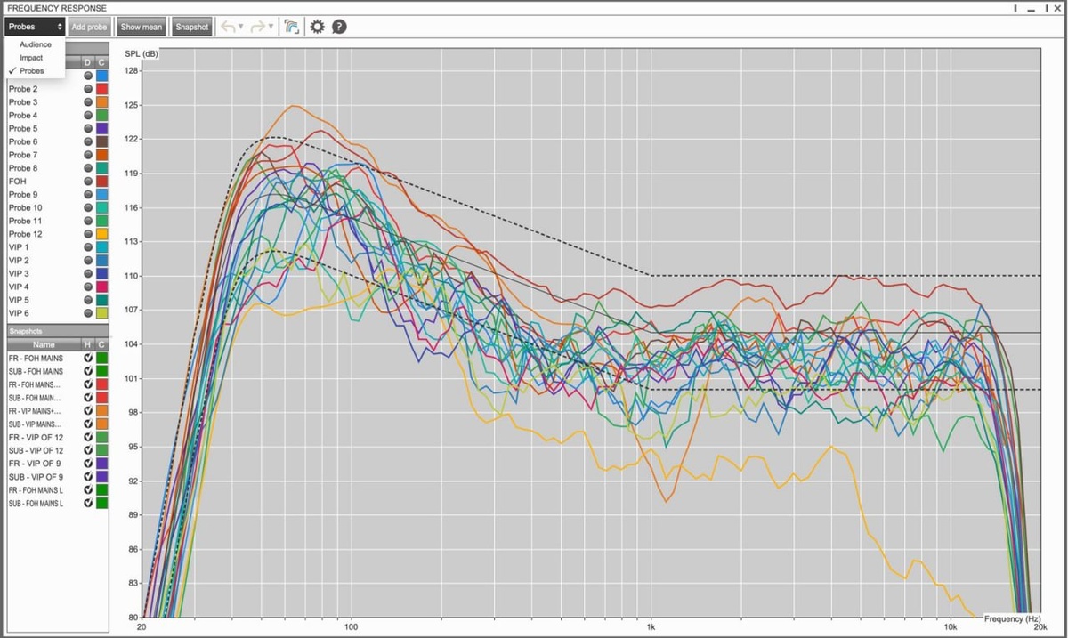Click the Snapshots panel header

pyautogui.click(x=57, y=331)
